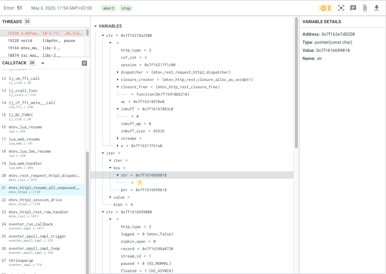Click the threads list scrollbar
Screen dimensions: 386x274
(x=87, y=33)
